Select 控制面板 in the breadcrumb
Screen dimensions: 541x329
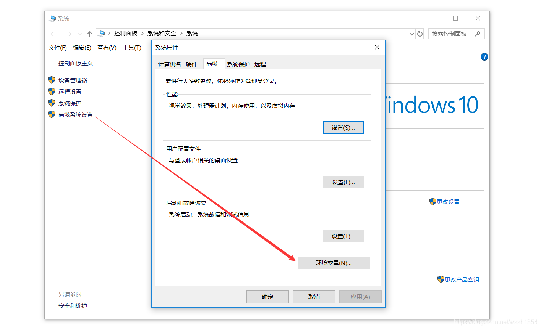[126, 34]
